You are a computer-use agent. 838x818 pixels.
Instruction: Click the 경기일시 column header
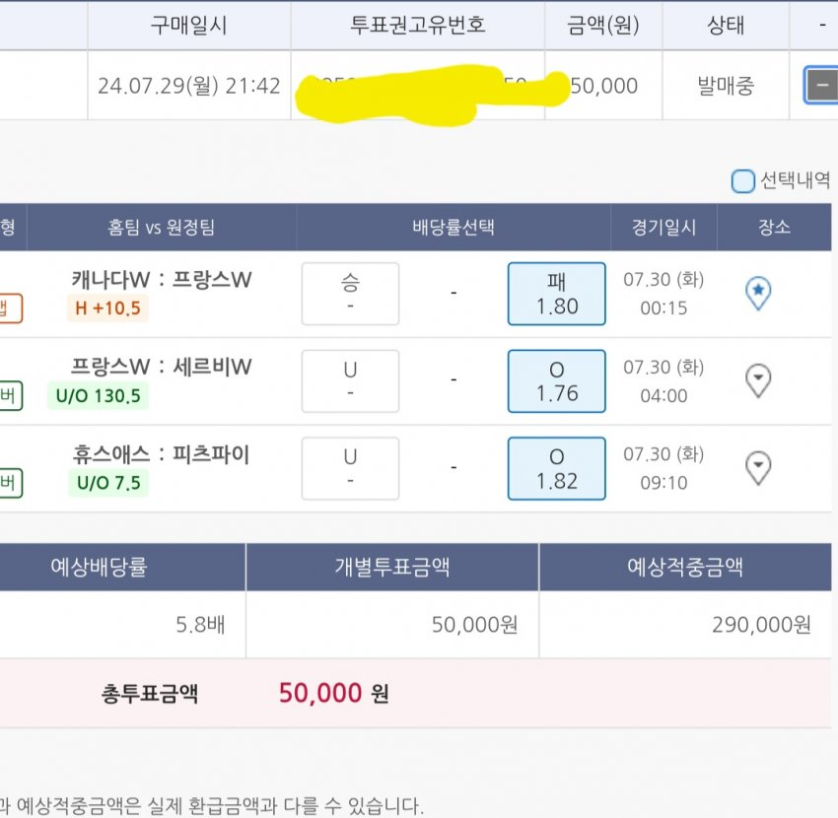(663, 228)
